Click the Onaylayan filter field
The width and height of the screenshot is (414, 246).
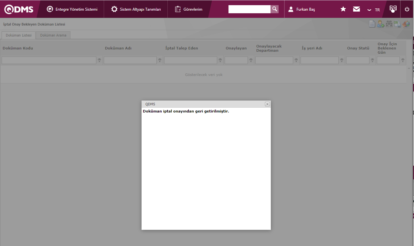[236, 60]
